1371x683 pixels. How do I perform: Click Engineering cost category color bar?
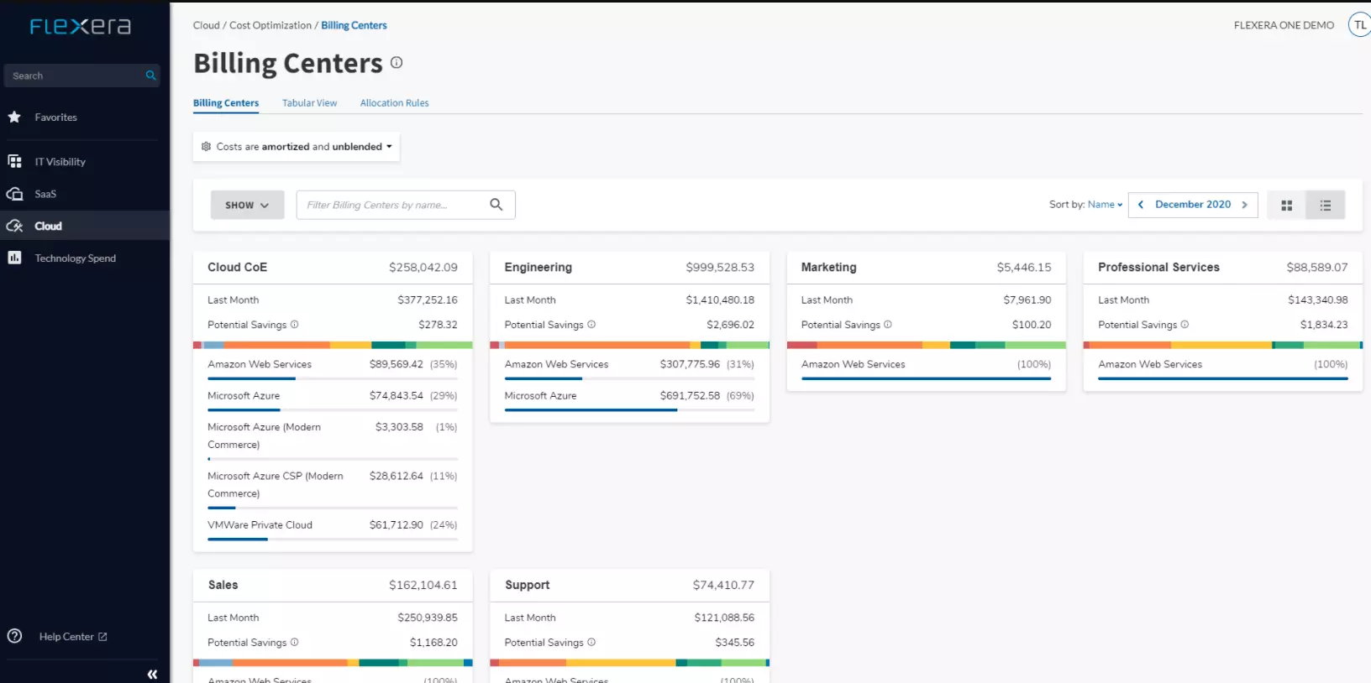pos(629,345)
